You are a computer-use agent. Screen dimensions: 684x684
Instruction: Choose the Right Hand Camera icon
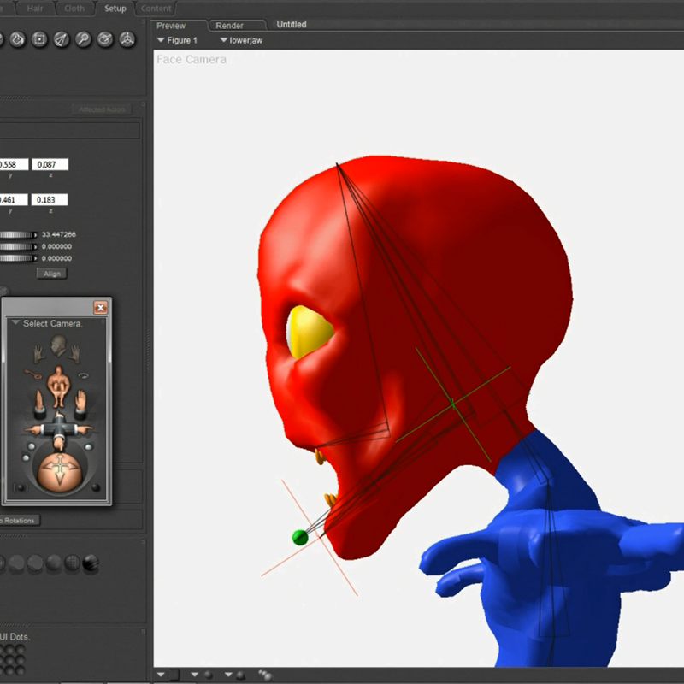point(75,354)
